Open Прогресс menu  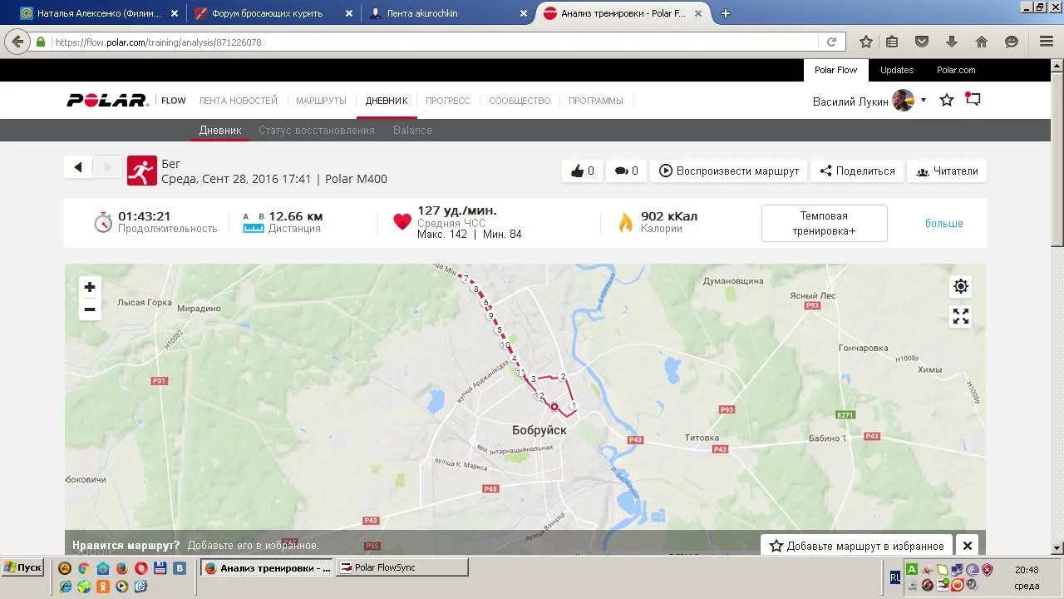448,101
